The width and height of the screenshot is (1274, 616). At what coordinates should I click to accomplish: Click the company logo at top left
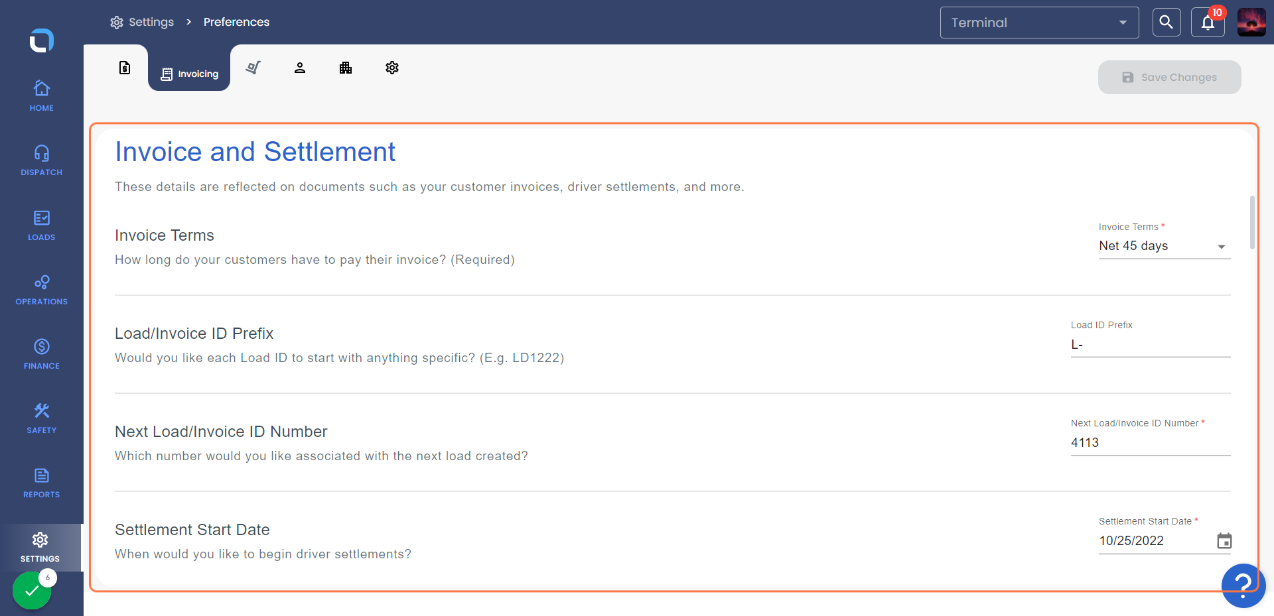click(41, 40)
